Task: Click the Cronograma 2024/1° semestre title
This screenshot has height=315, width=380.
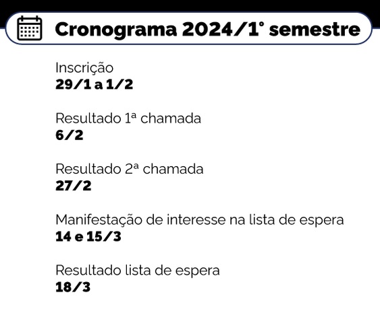Action: coord(208,29)
